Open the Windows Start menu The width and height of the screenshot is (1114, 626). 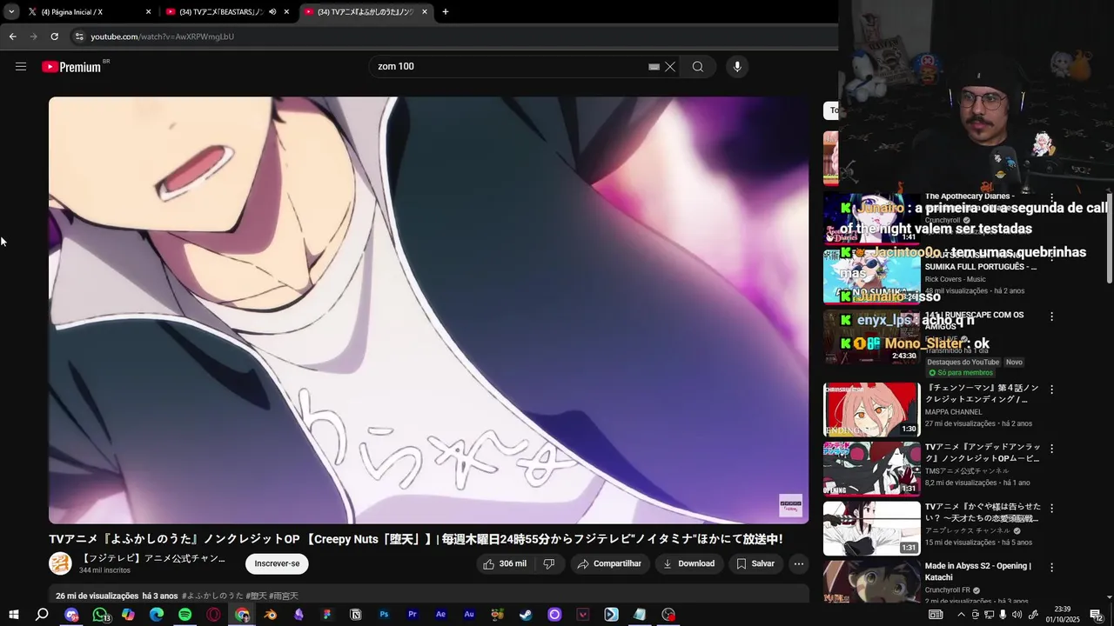[13, 615]
